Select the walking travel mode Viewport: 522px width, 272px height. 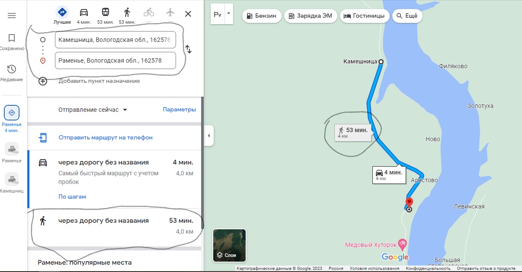click(x=127, y=13)
